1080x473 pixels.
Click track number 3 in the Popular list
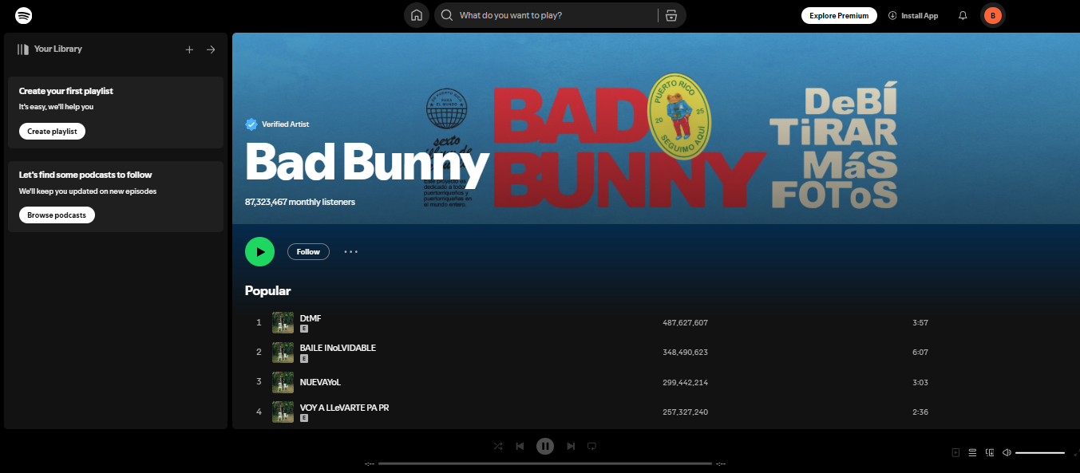(259, 382)
